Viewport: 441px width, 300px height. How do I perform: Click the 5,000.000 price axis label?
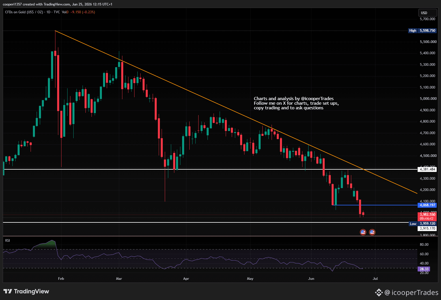428,99
